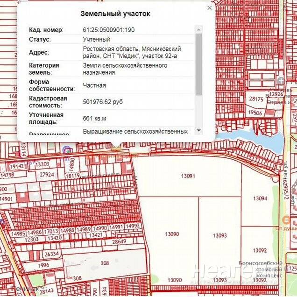Click the cadastral number 61:25:0500901:190
Image resolution: width=297 pixels, height=297 pixels.
(109, 30)
